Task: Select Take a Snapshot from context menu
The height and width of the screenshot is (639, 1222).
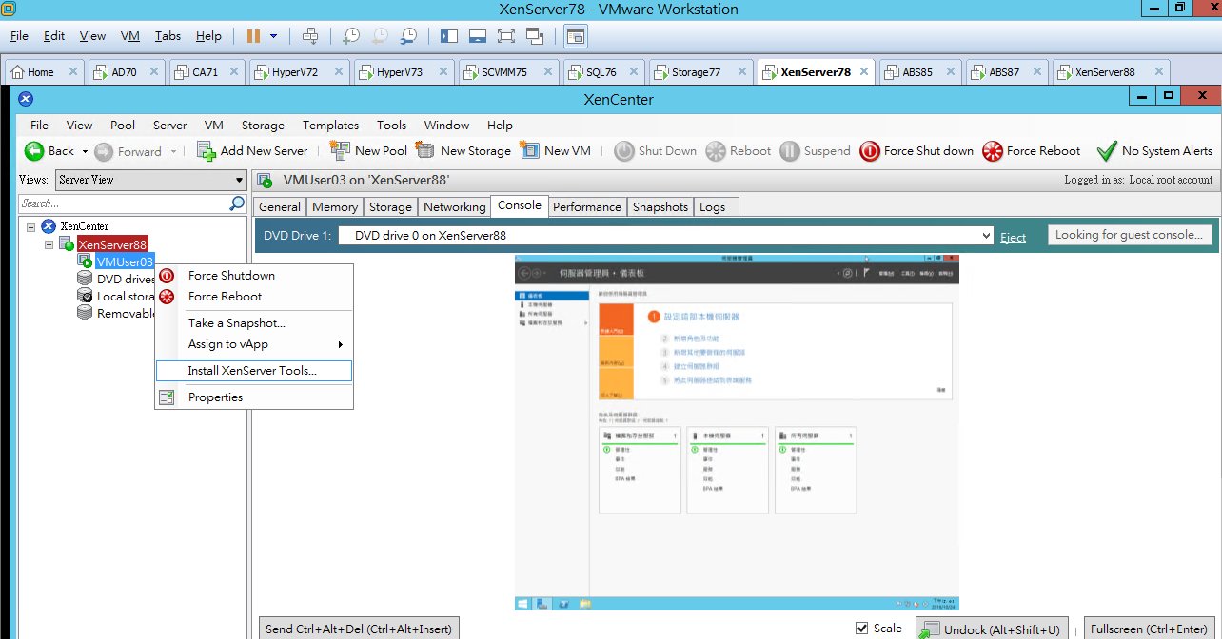Action: (254, 323)
